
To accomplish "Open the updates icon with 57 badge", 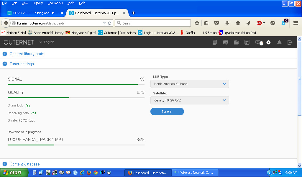I will pyautogui.click(x=259, y=42).
